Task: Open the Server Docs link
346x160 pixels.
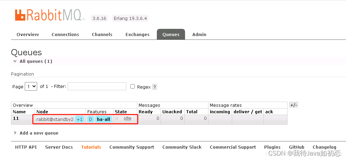Action: 59,147
